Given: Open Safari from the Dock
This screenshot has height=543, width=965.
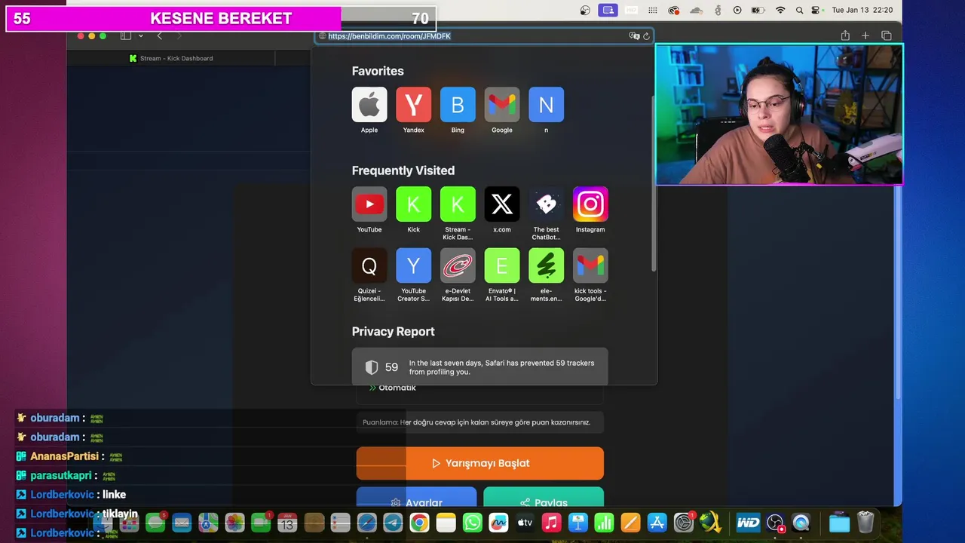Looking at the screenshot, I should (366, 522).
